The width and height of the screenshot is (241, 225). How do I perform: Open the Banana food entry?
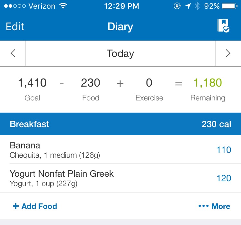121,149
